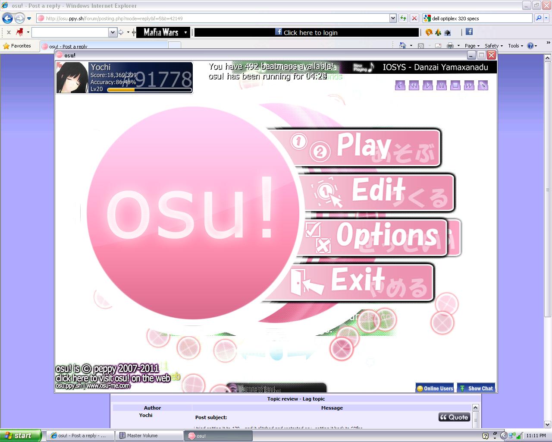Select the 'osu! - Post a reply' browser tab
Image resolution: width=552 pixels, height=442 pixels.
[x=104, y=46]
